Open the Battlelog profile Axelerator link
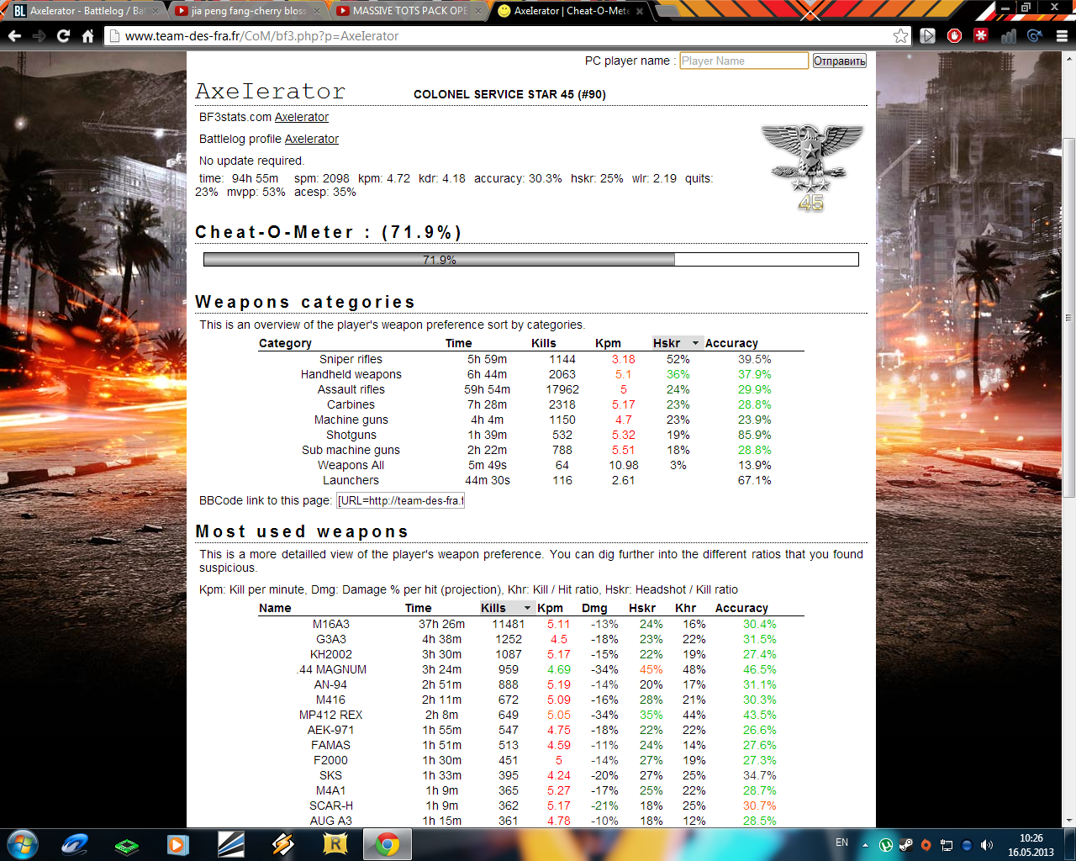 pos(312,139)
